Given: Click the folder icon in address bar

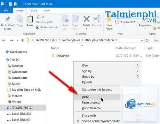Looking at the screenshot, I should [28, 40].
